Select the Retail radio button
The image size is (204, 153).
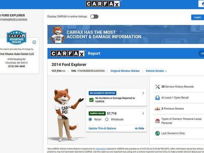(x=90, y=120)
